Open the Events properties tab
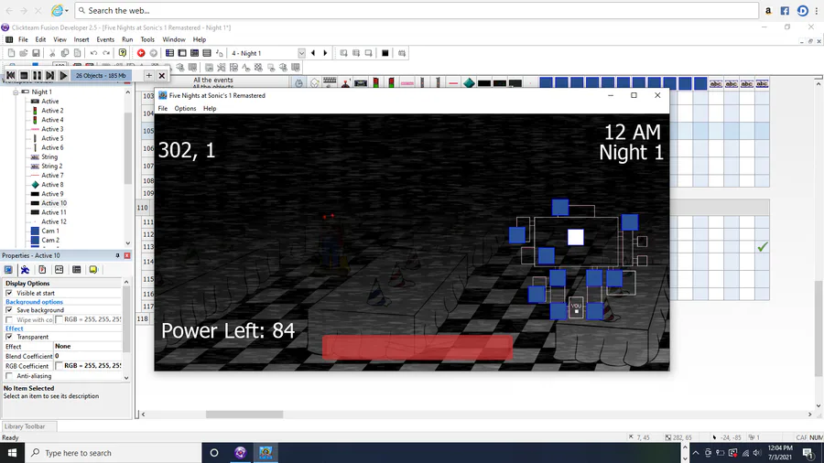This screenshot has width=824, height=463. (76, 269)
